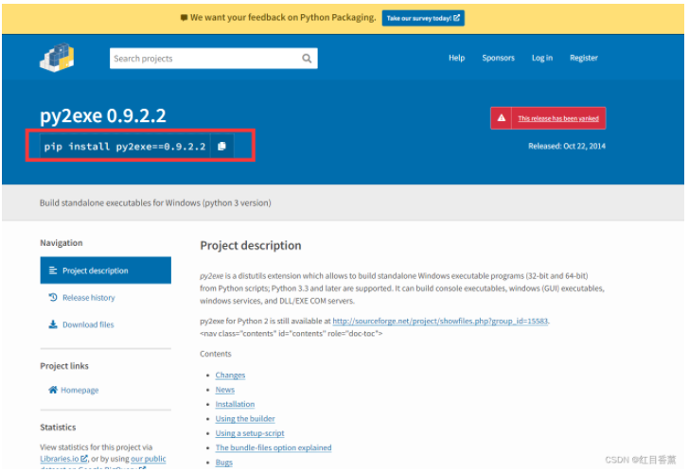Click the 'Contents' label
The width and height of the screenshot is (689, 472).
point(216,354)
